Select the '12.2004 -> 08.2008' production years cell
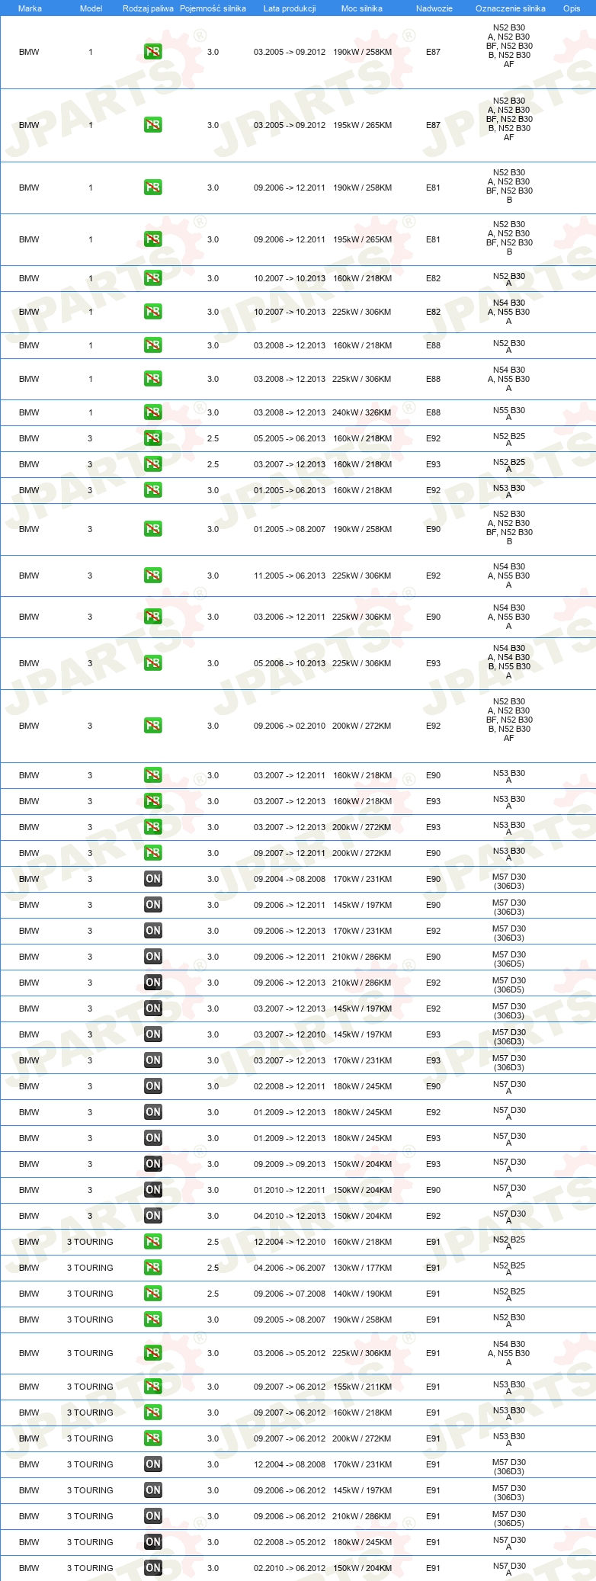Screen dimensions: 596x1581 pyautogui.click(x=290, y=1464)
